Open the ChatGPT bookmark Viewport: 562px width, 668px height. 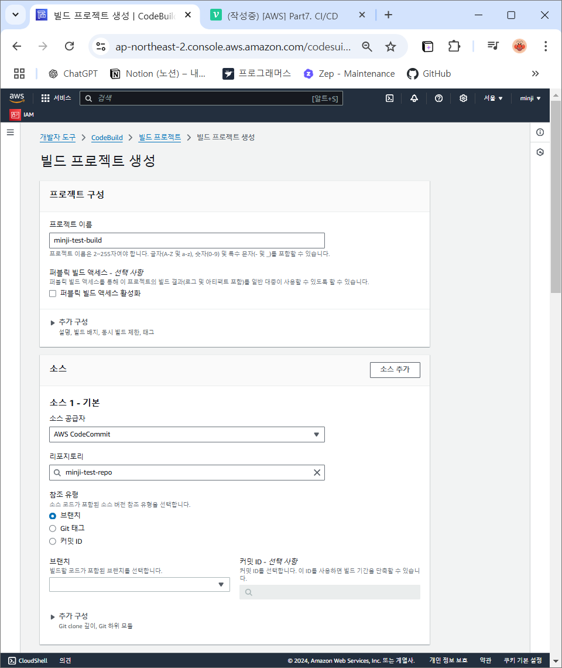point(73,74)
